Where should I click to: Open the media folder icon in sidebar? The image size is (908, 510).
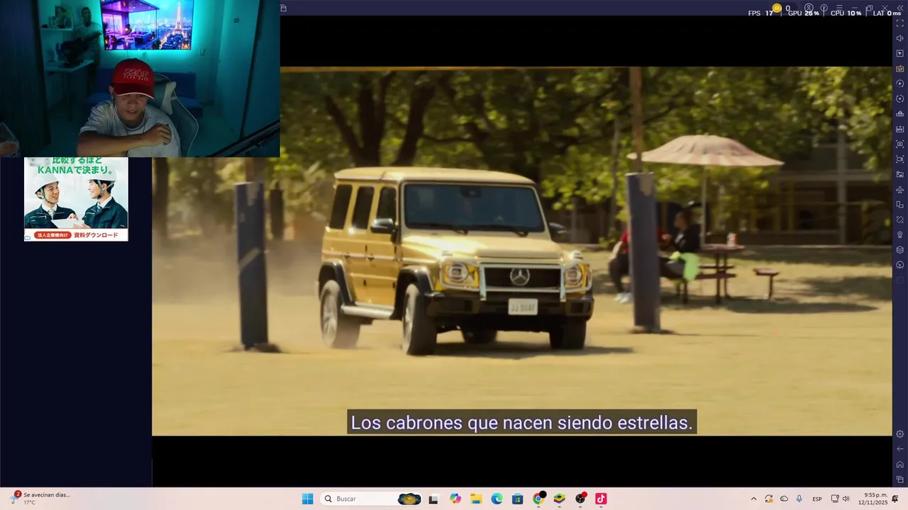point(899,174)
